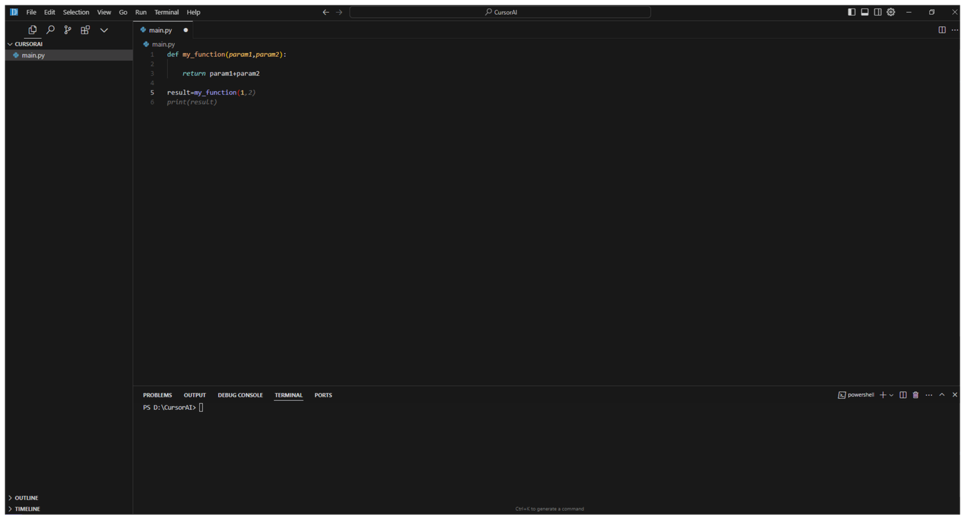
Task: Open the View menu
Action: [x=104, y=12]
